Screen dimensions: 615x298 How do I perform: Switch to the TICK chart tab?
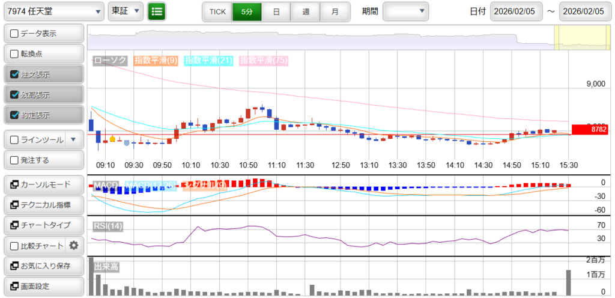(217, 11)
